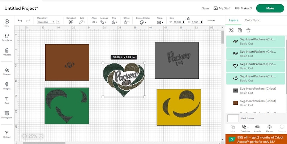Click the Slice tool
The height and width of the screenshot is (144, 287).
pos(233,128)
